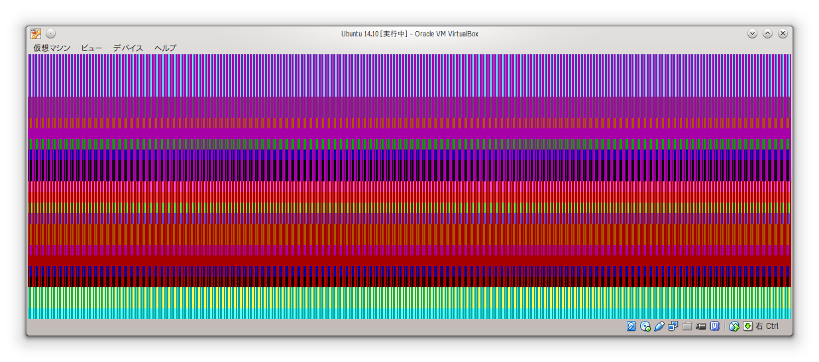Toggle the round pin button beside the window icon
Image resolution: width=819 pixels, height=362 pixels.
coord(51,34)
